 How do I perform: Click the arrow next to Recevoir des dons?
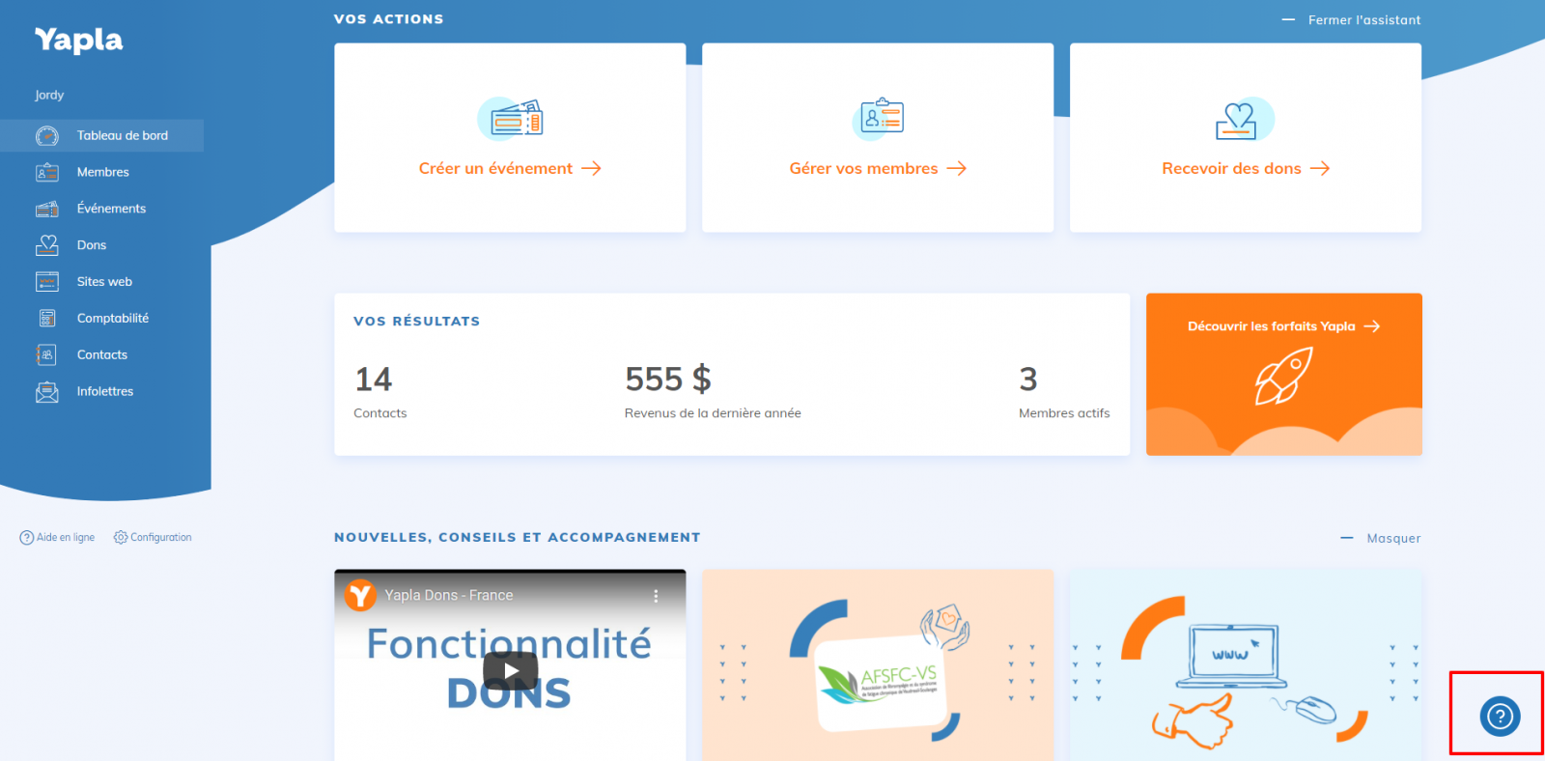[x=1319, y=168]
